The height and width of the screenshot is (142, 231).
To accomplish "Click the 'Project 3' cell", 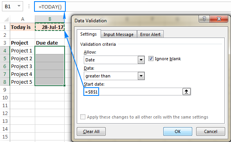I will (x=23, y=66).
